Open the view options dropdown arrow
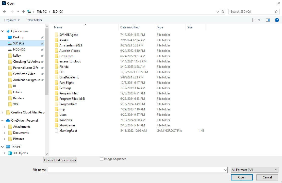The width and height of the screenshot is (282, 183). (x=259, y=20)
